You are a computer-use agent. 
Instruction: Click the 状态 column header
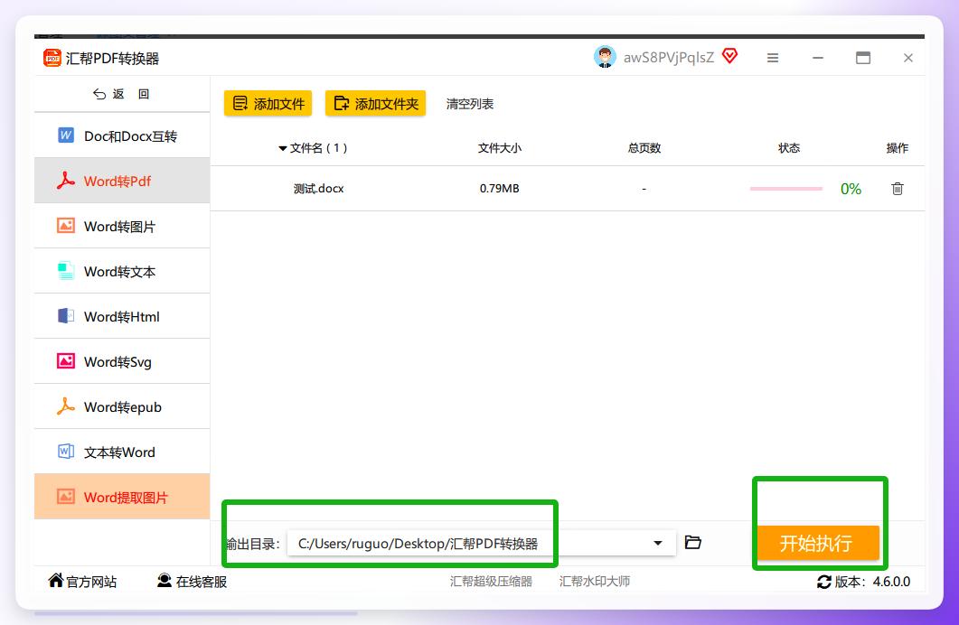coord(789,148)
